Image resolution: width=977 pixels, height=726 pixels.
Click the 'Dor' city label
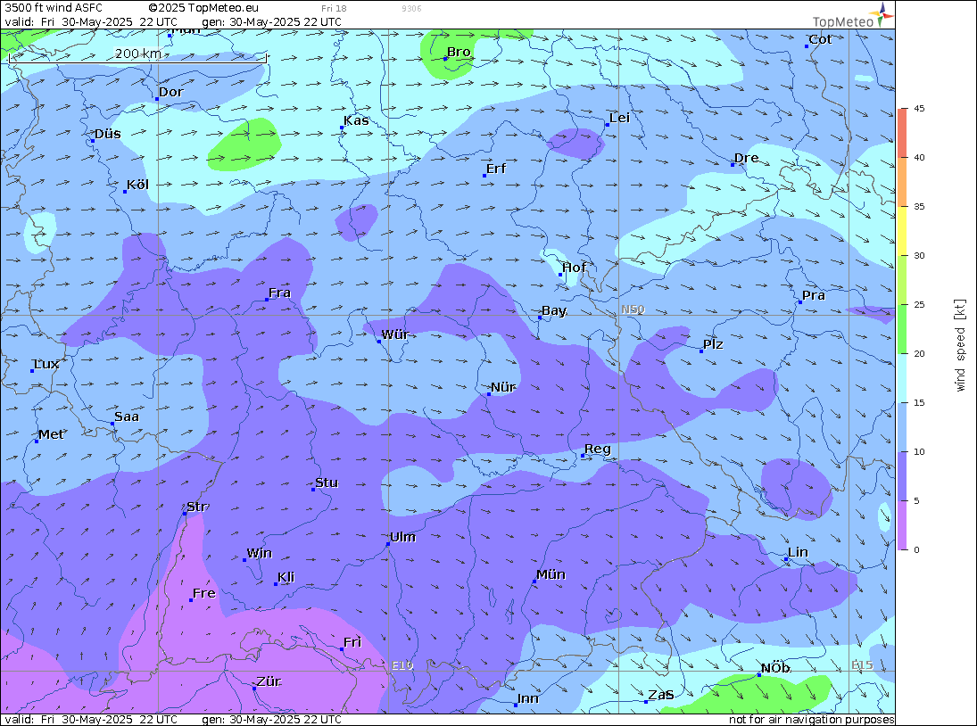[x=170, y=92]
